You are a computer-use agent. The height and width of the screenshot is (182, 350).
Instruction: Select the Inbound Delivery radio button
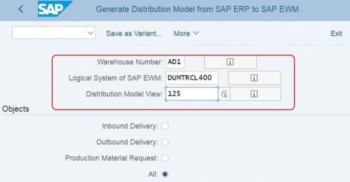[x=165, y=126]
